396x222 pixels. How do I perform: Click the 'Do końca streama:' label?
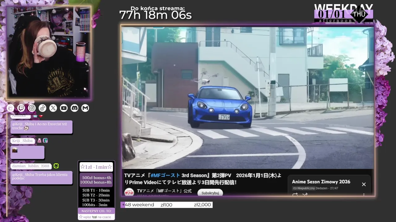[158, 8]
